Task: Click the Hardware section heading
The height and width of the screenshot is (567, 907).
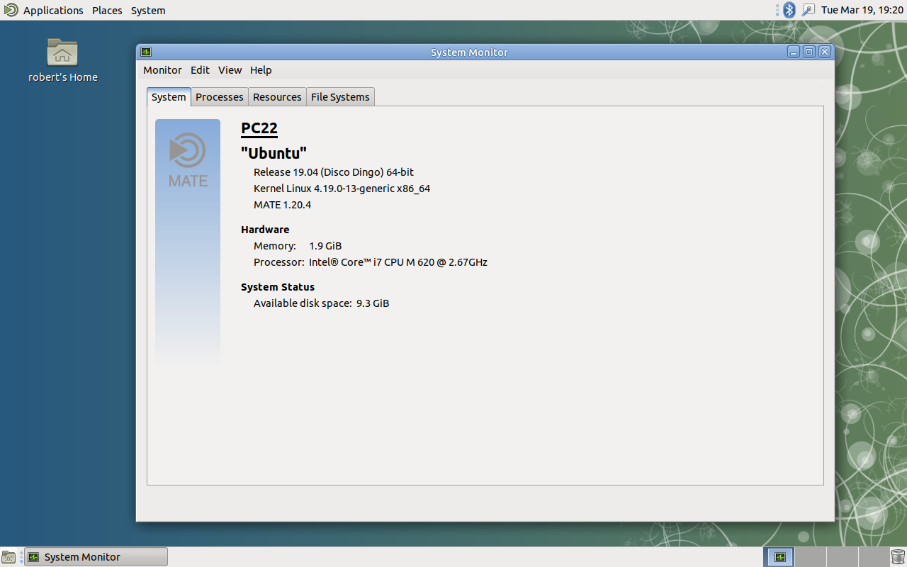Action: (x=265, y=230)
